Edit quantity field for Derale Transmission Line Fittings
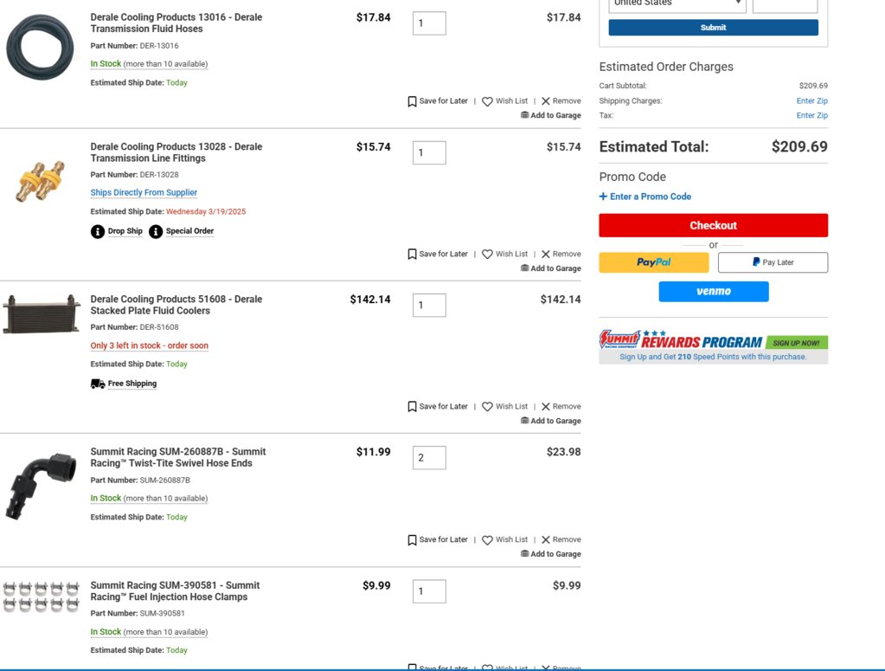885x671 pixels. 429,152
